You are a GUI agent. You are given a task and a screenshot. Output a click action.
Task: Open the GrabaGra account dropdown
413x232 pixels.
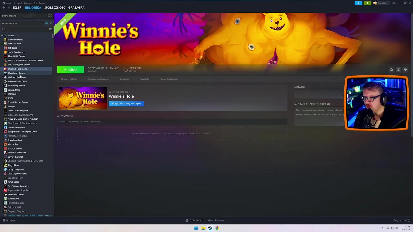381,3
